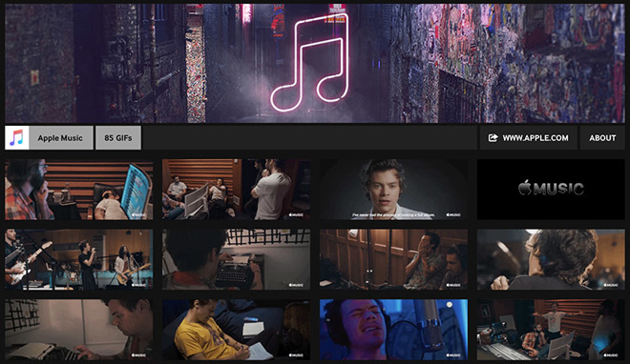
Task: Open GIF of two men by wood panels
Action: pyautogui.click(x=393, y=259)
